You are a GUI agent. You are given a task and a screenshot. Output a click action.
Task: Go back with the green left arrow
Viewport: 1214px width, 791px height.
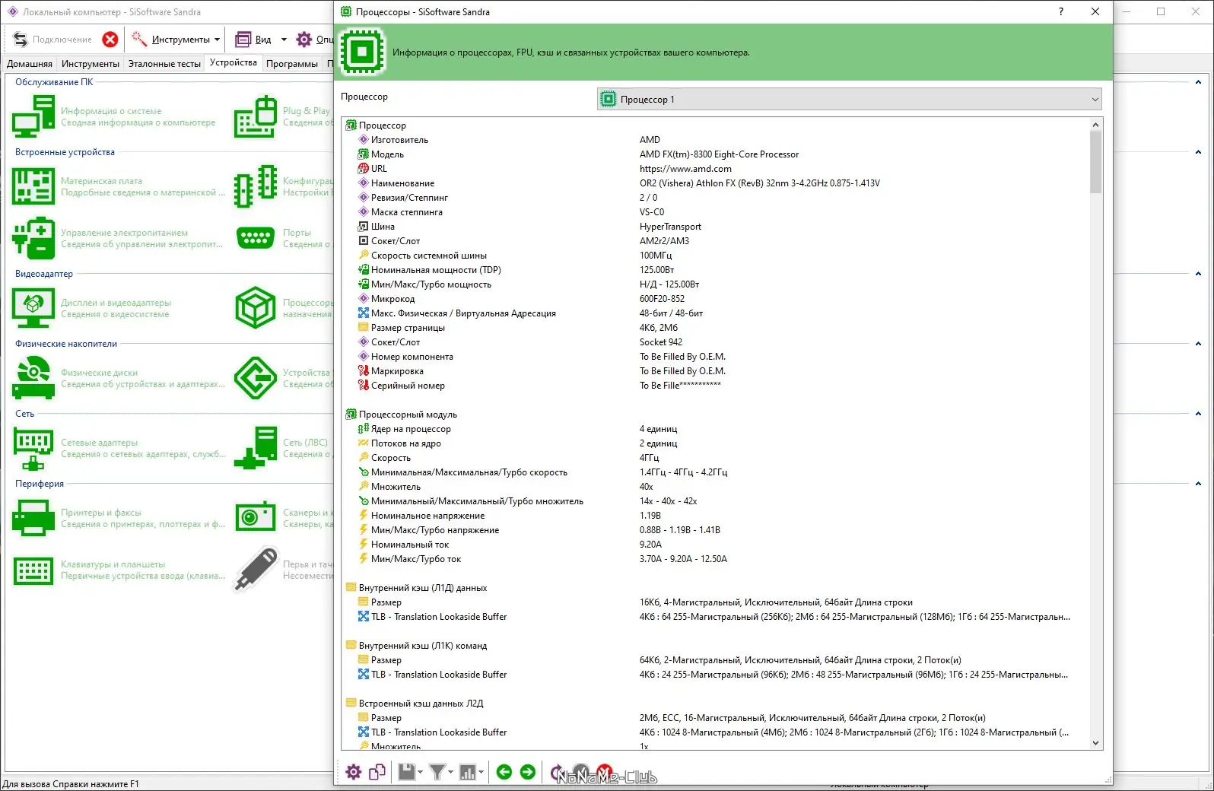point(504,773)
